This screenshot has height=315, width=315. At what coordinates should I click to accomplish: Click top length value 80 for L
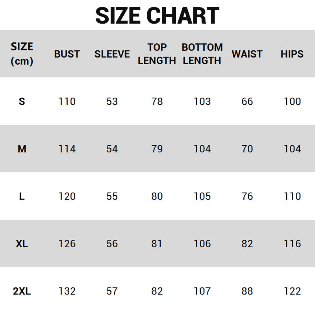point(157,196)
